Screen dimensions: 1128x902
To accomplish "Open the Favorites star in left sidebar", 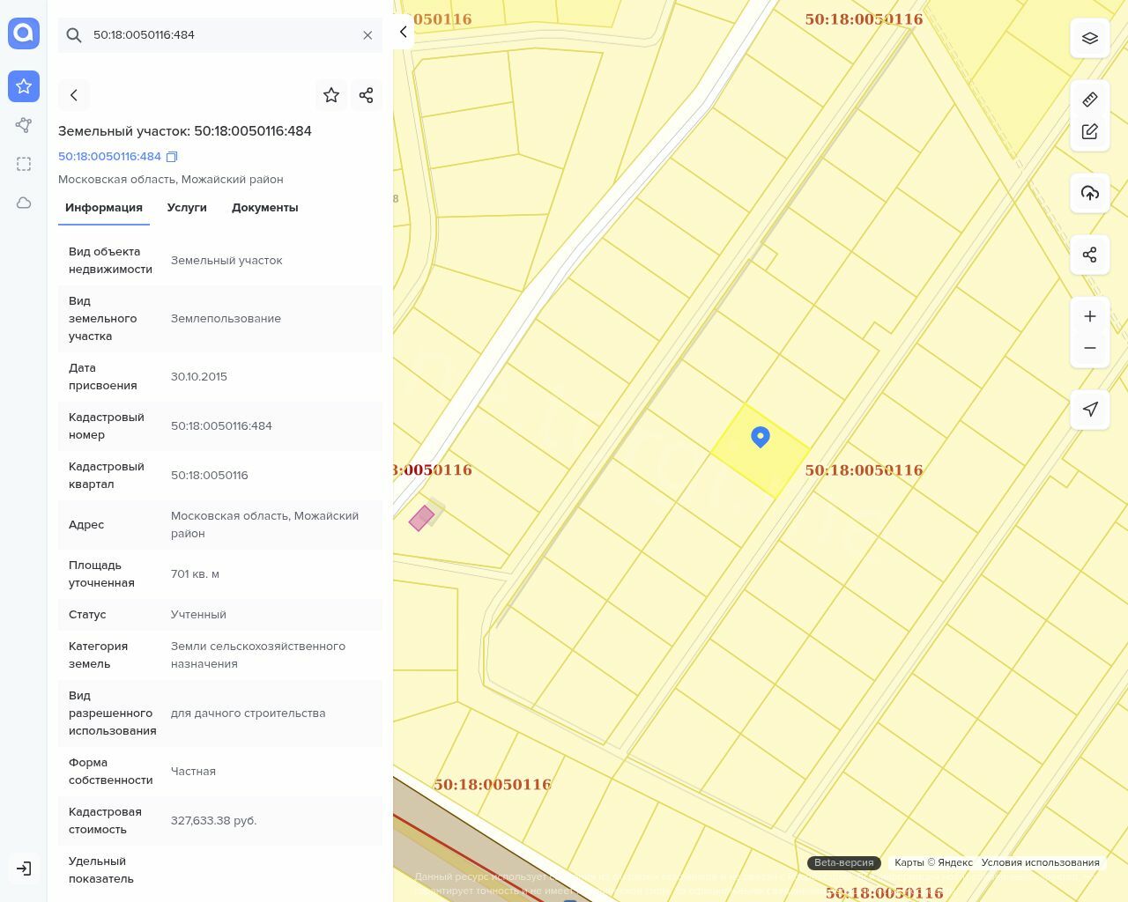I will coord(24,86).
